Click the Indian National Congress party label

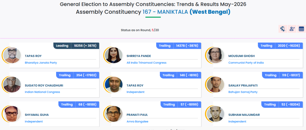[42, 92]
